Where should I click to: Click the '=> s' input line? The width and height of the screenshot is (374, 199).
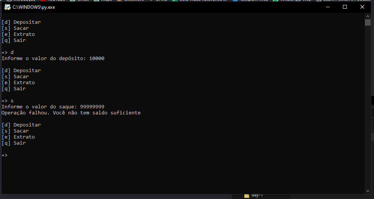(8, 101)
